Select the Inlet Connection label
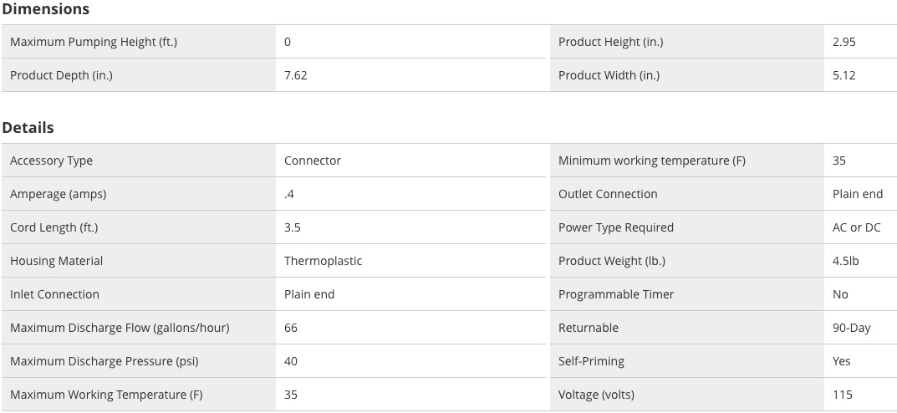 pyautogui.click(x=55, y=294)
